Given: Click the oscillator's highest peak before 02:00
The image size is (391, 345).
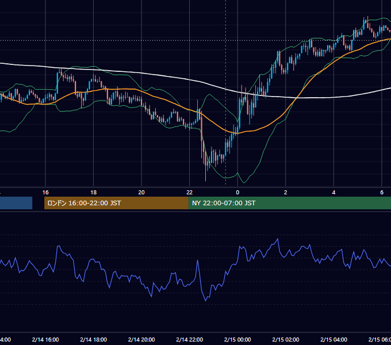Looking at the screenshot, I should point(278,239).
